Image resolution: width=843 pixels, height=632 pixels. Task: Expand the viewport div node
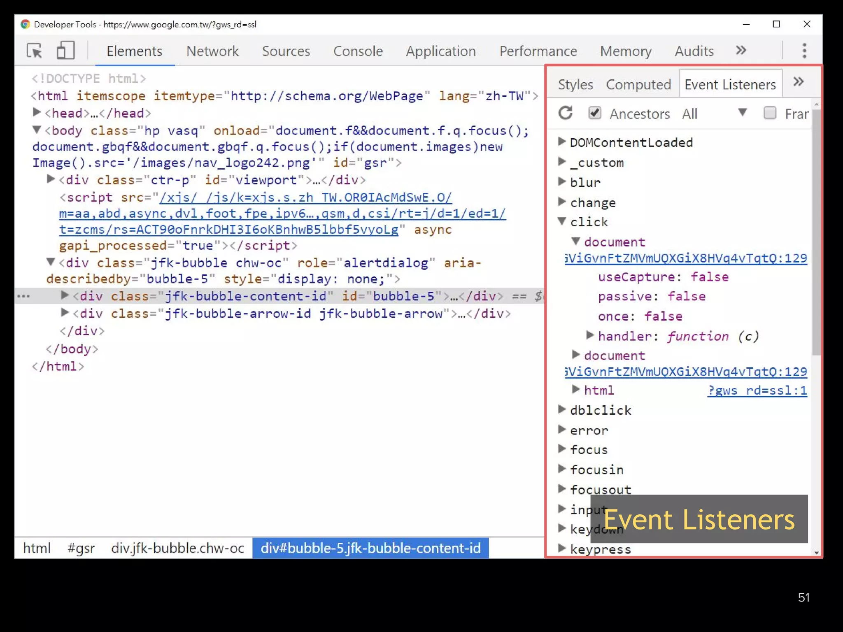[x=51, y=179]
